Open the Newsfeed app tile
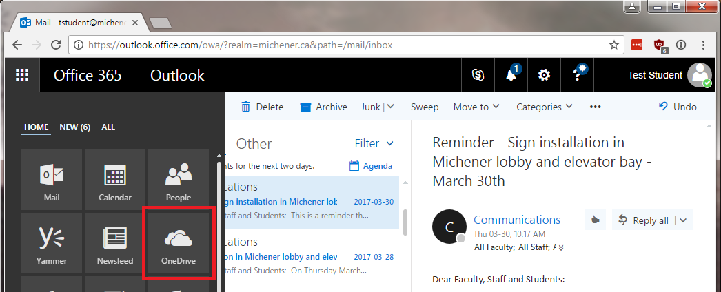Screen dimensions: 721x292 click(x=115, y=243)
